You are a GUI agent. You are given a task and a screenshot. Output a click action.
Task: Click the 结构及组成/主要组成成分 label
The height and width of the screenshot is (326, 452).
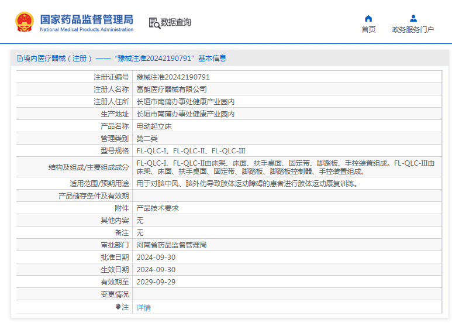tap(88, 167)
